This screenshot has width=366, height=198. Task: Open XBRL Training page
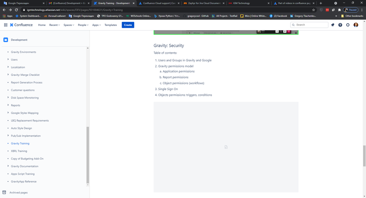click(19, 151)
